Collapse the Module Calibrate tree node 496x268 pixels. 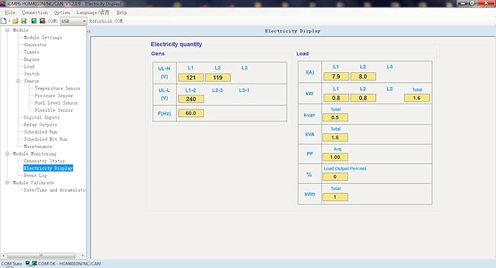pyautogui.click(x=7, y=183)
